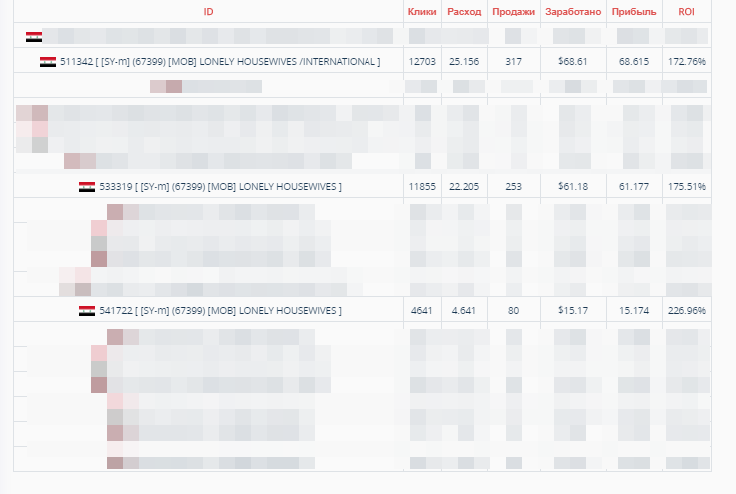The width and height of the screenshot is (736, 494).
Task: Open campaign 533319 LONELY HOUSEWIVES row
Action: pyautogui.click(x=220, y=187)
